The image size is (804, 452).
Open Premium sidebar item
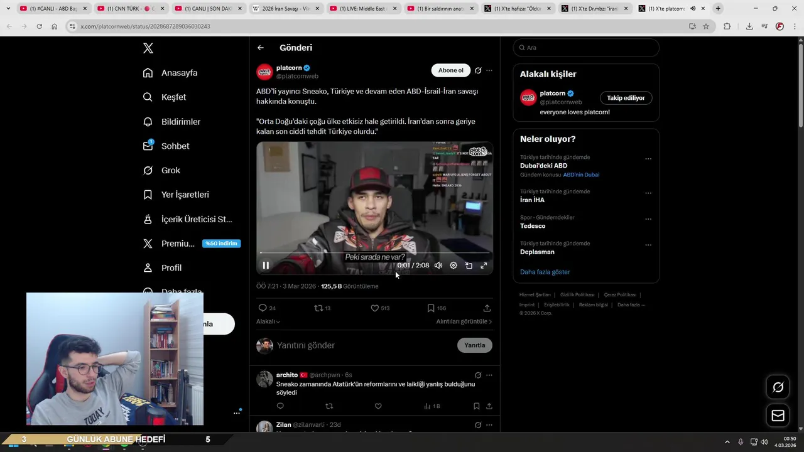pyautogui.click(x=192, y=244)
